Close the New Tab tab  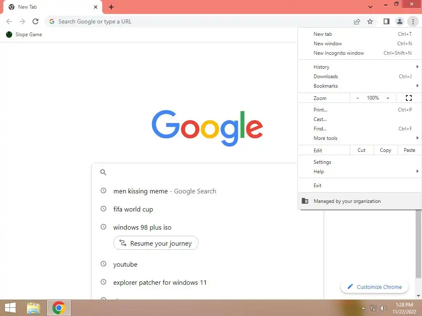pyautogui.click(x=95, y=7)
